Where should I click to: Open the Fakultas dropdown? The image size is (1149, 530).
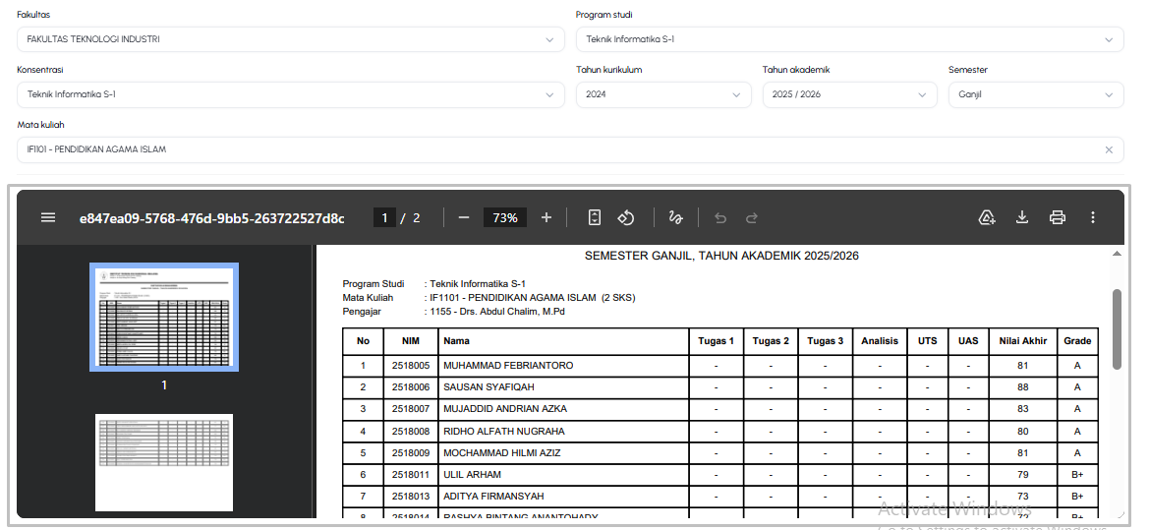[x=291, y=39]
